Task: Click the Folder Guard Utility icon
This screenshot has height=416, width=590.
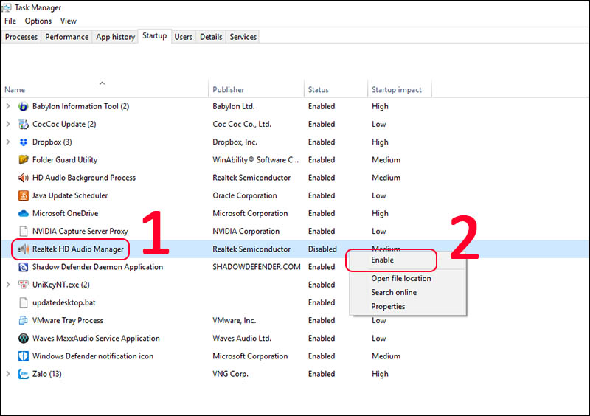Action: pyautogui.click(x=24, y=160)
